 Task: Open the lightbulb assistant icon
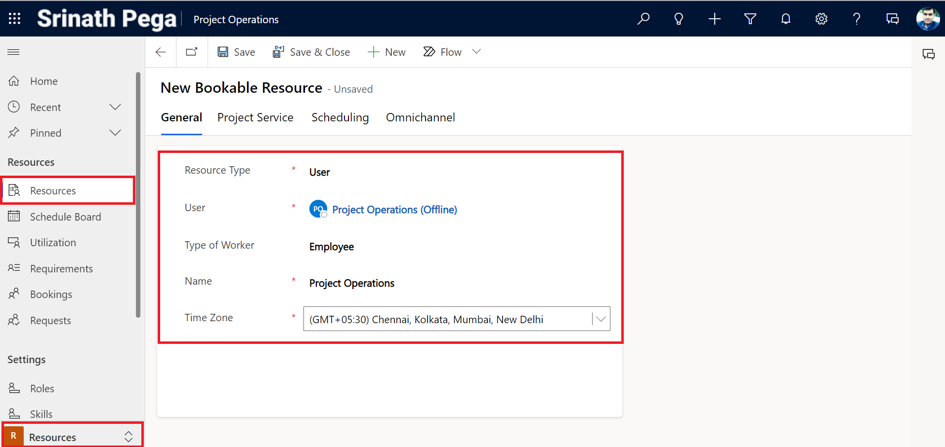(x=679, y=19)
